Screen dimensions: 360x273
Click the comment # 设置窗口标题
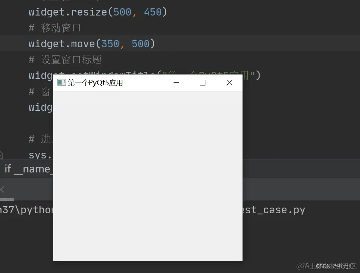coord(65,60)
